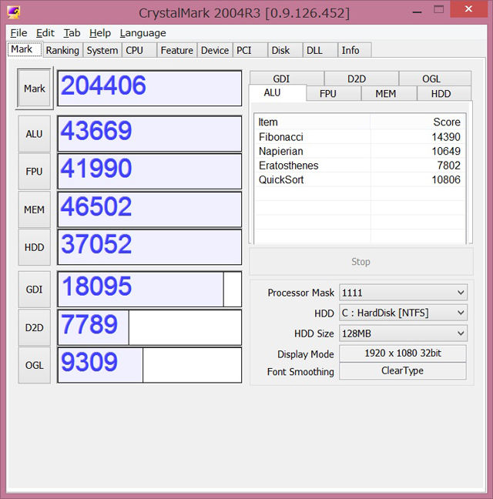Switch to the Device tab
493x499 pixels.
tap(215, 50)
